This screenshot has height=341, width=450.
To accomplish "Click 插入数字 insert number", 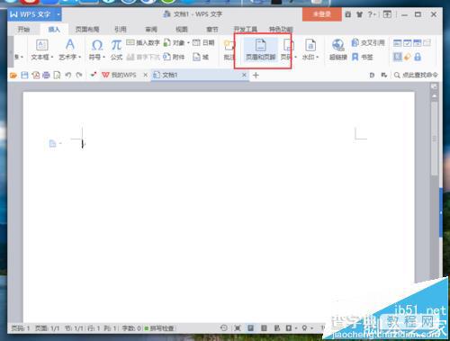I will pyautogui.click(x=143, y=42).
